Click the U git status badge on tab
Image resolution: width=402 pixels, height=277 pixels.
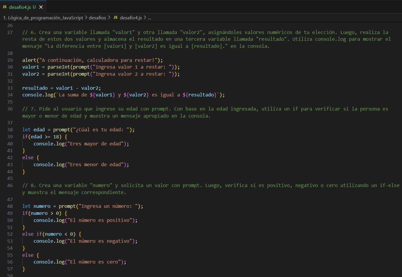[34, 7]
